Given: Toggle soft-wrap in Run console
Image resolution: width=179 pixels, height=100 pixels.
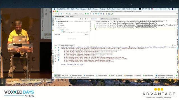Looking at the screenshot, I should point(58,53).
